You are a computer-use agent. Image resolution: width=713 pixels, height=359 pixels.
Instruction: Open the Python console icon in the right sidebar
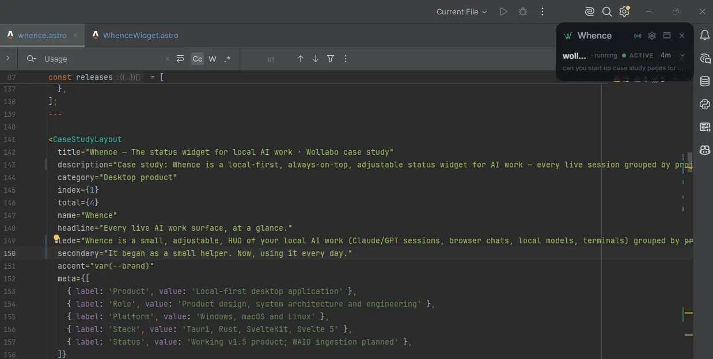pyautogui.click(x=705, y=104)
